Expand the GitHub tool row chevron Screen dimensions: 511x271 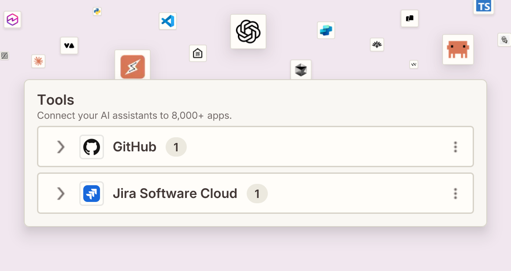point(61,147)
